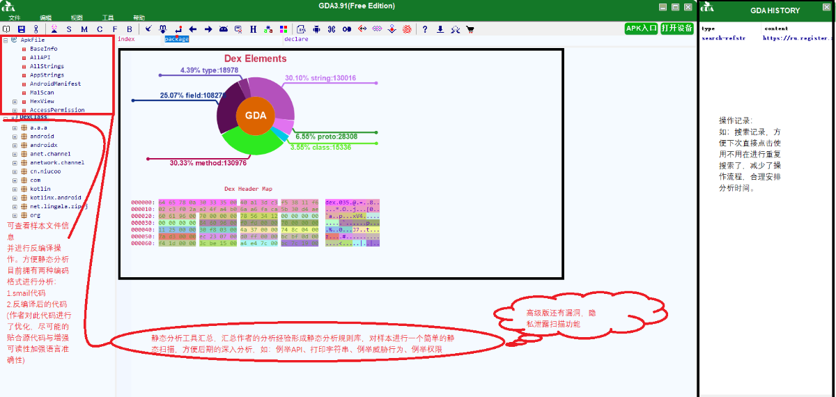
Task: Select AppStrings tree item
Action: [47, 75]
